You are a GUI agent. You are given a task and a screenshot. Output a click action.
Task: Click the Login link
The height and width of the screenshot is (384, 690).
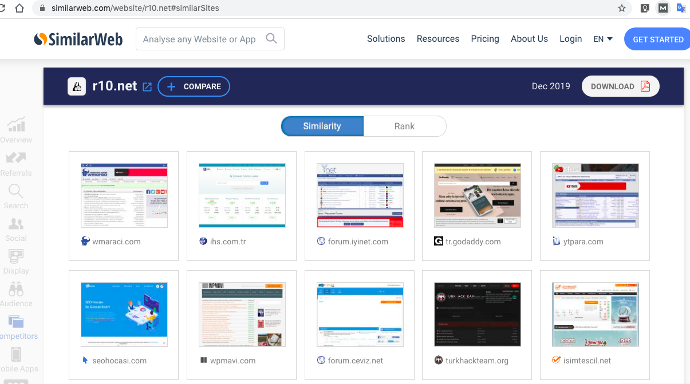pyautogui.click(x=570, y=39)
